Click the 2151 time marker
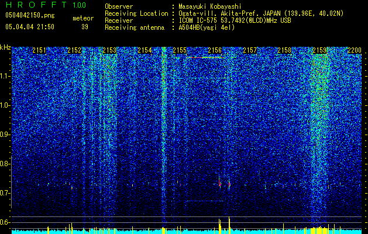The image size is (368, 234). pos(39,50)
